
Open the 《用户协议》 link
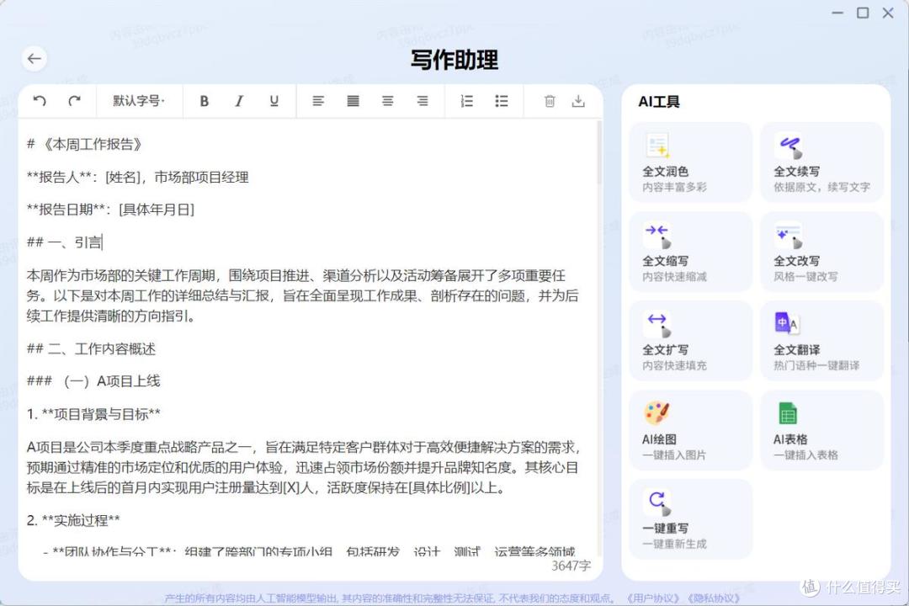(653, 598)
